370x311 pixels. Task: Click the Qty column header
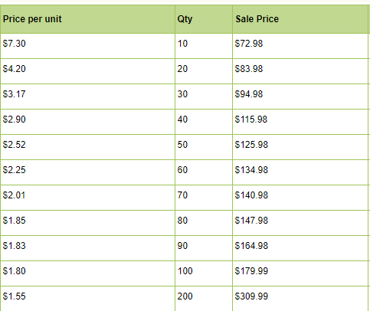[204, 19]
